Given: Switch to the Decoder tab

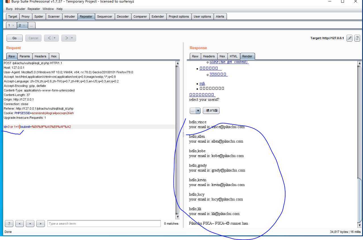Looking at the screenshot, I should (x=123, y=16).
